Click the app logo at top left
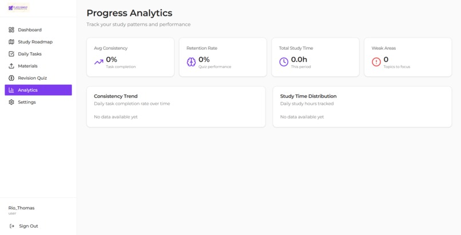 (x=18, y=8)
